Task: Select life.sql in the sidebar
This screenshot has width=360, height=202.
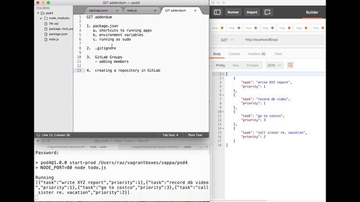Action: point(53,24)
